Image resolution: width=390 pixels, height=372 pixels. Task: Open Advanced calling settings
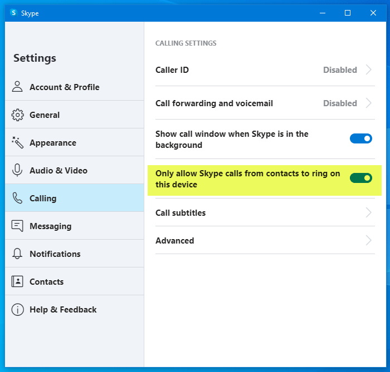[265, 240]
